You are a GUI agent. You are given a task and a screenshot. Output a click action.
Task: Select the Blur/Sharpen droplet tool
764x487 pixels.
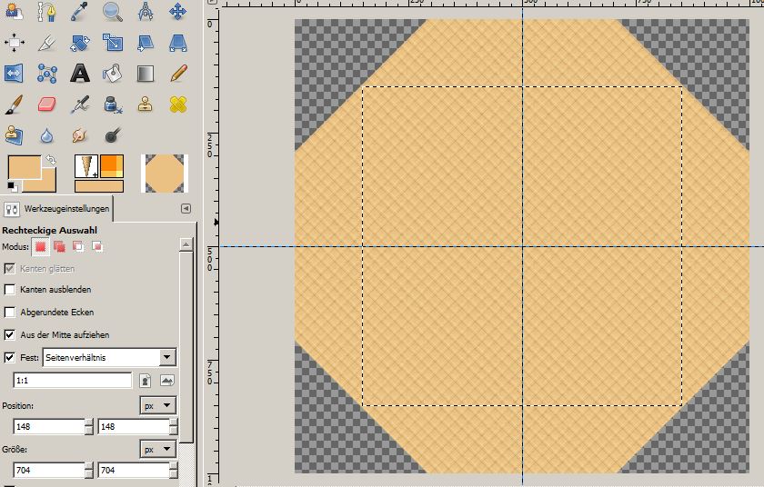(46, 135)
